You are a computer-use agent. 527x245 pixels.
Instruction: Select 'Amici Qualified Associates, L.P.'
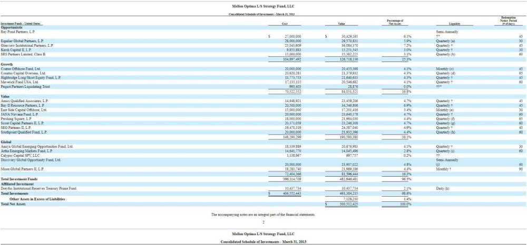25,101
